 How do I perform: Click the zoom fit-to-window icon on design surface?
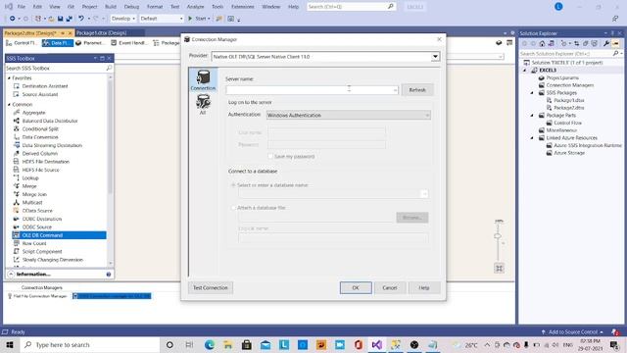tap(499, 268)
